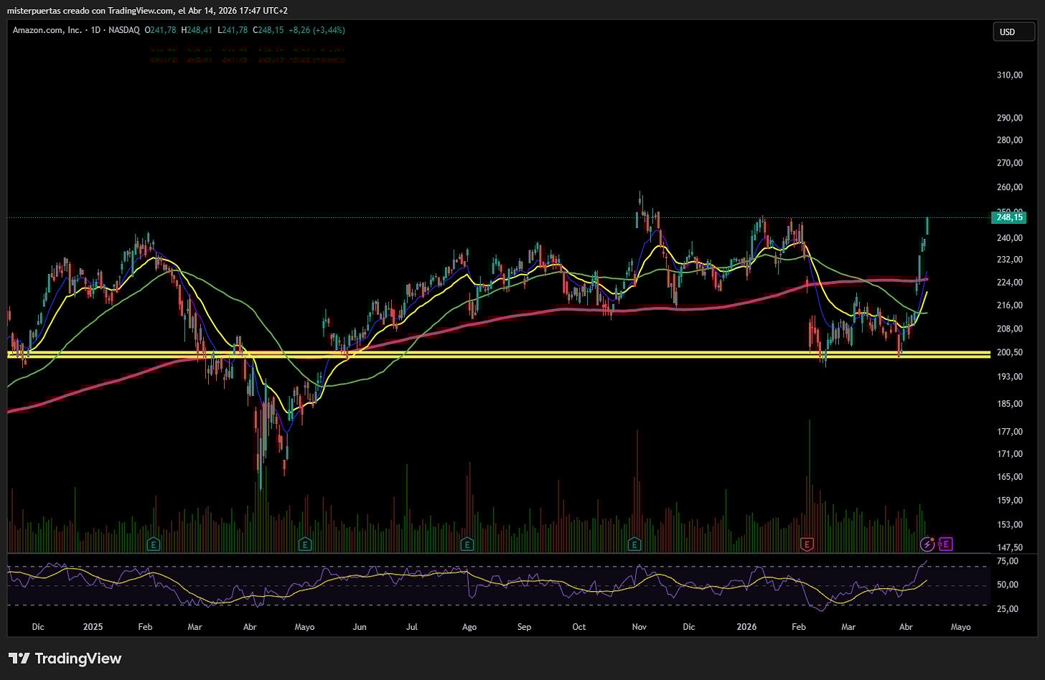
Task: Click the Amazon.com, Inc. symbol title
Action: [x=47, y=30]
